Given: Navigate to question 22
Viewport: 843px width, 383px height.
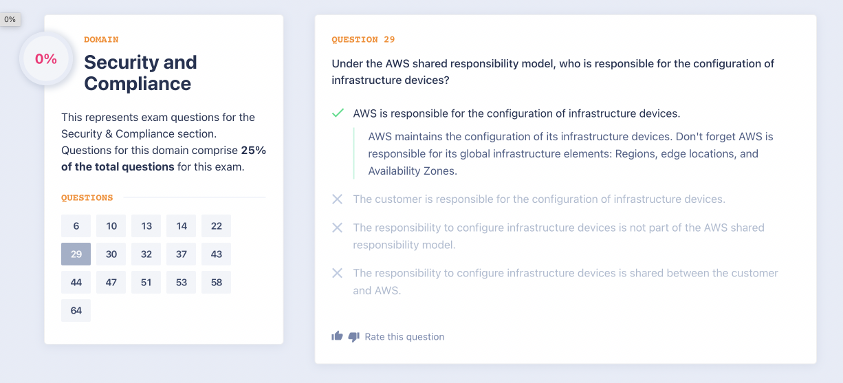Looking at the screenshot, I should [x=217, y=226].
